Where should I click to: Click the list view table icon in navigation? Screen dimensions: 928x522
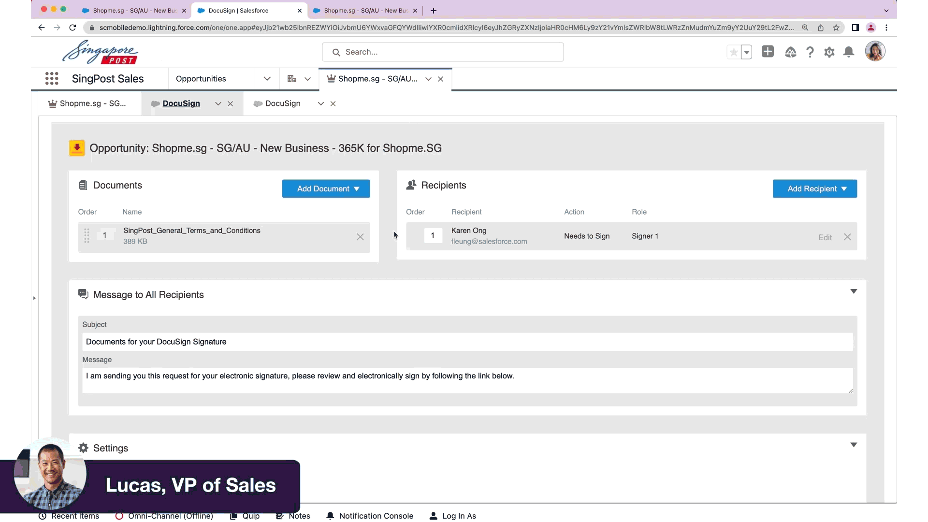coord(292,79)
